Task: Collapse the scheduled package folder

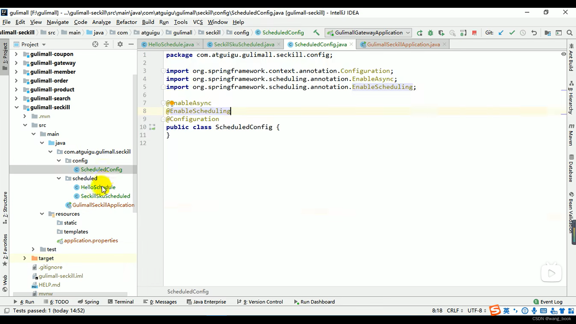Action: [59, 178]
